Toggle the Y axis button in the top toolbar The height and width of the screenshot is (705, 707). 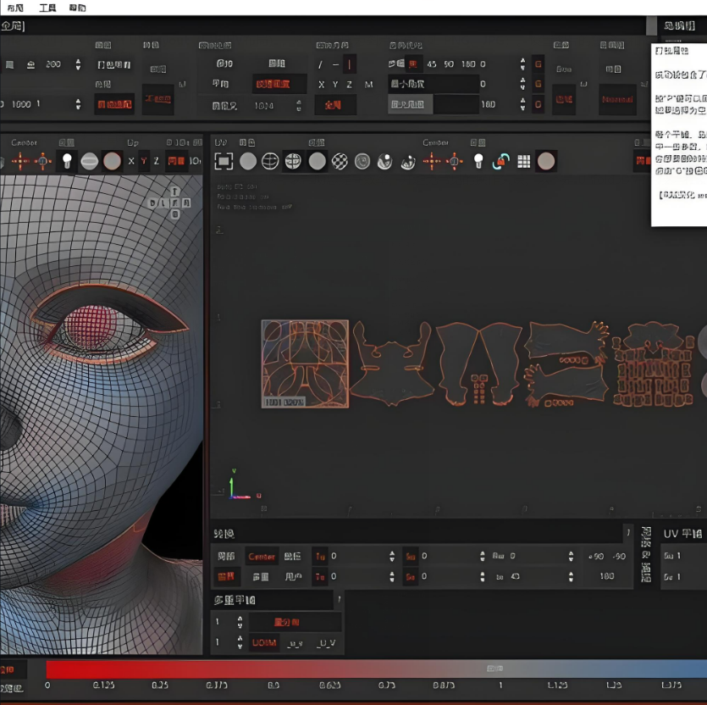coord(335,85)
